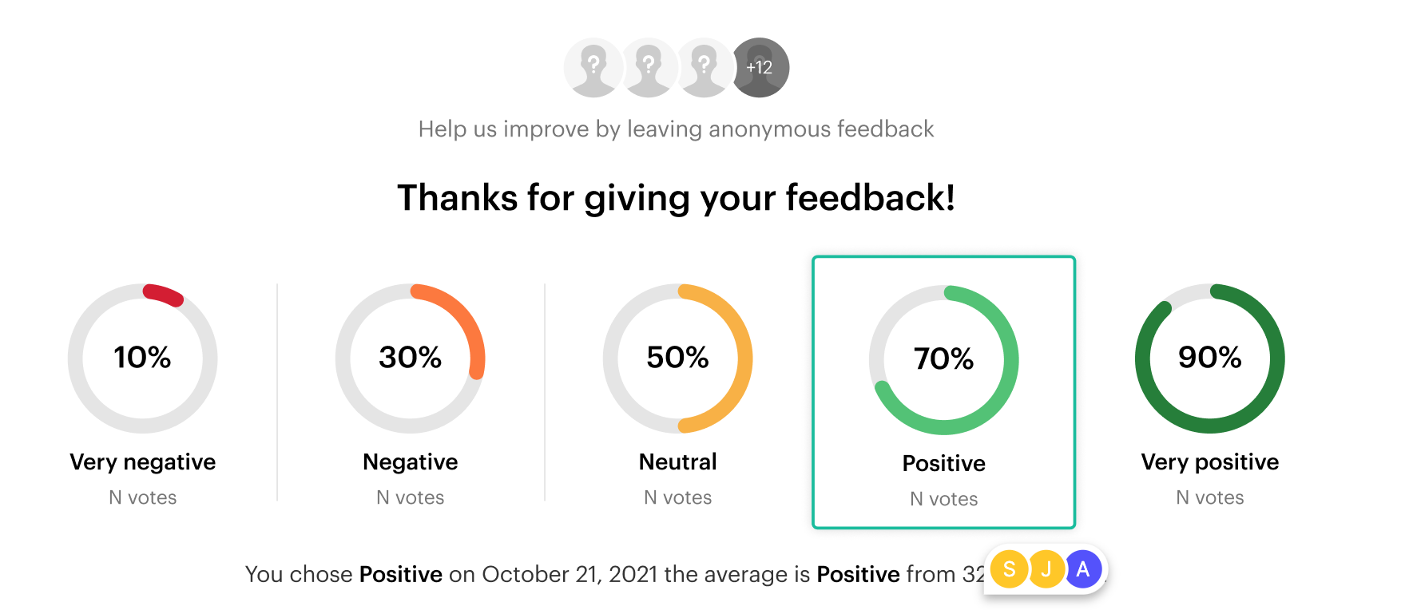Click the Thanks for giving your feedback heading

click(677, 198)
